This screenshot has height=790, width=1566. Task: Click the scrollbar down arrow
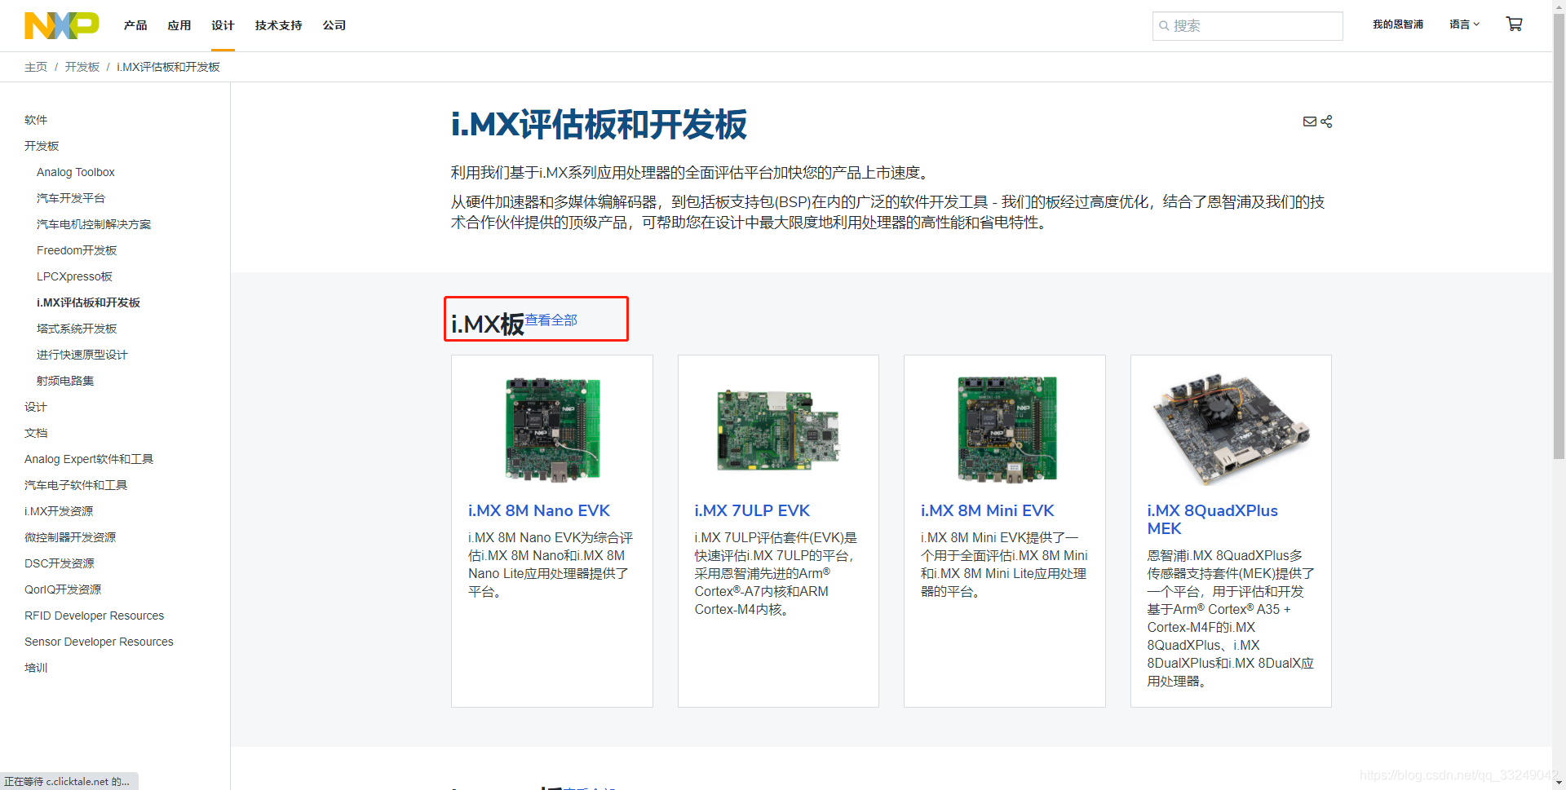(1559, 783)
